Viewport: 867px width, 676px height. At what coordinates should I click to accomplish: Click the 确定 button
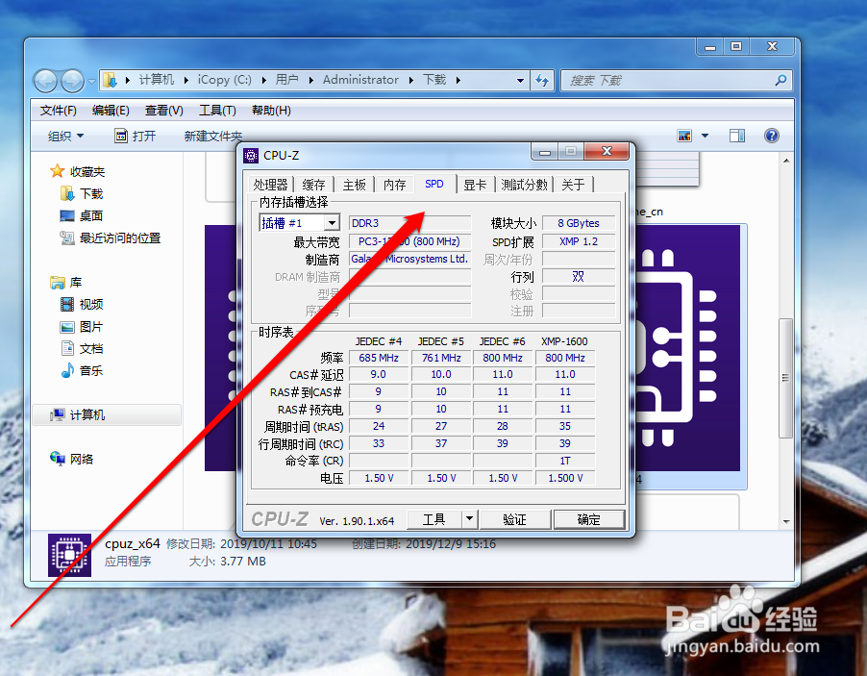[x=588, y=519]
